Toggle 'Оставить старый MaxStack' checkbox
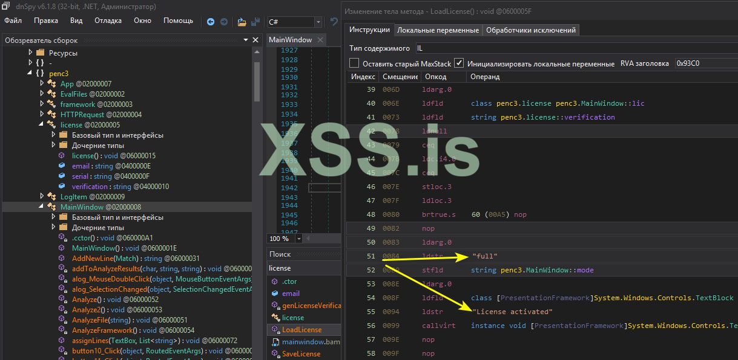Screen dimensions: 738x360 coord(355,63)
